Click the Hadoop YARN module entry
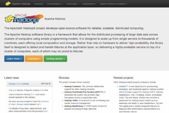Image resolution: width=169 pixels, height=113 pixels. click(87, 102)
